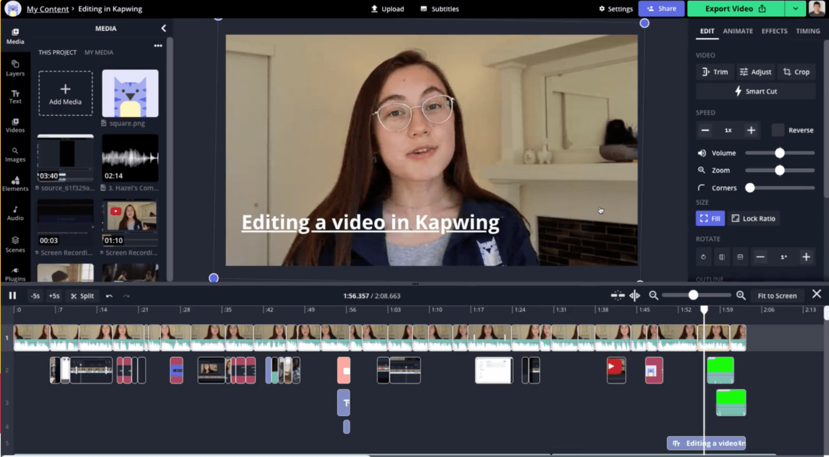Click the Split button
The width and height of the screenshot is (829, 457).
pyautogui.click(x=83, y=296)
